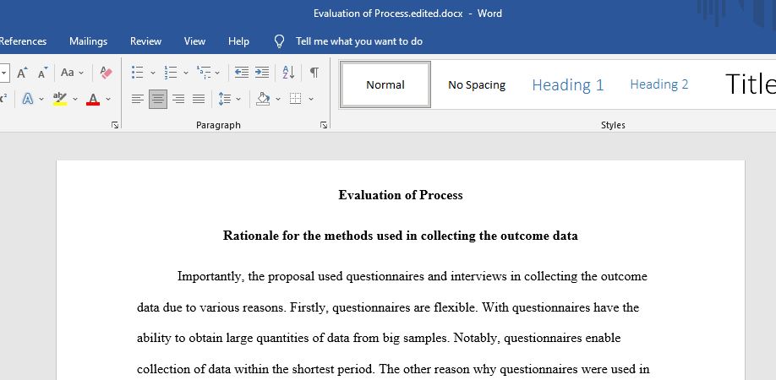The width and height of the screenshot is (776, 380).
Task: Apply Borders to selection
Action: 296,99
